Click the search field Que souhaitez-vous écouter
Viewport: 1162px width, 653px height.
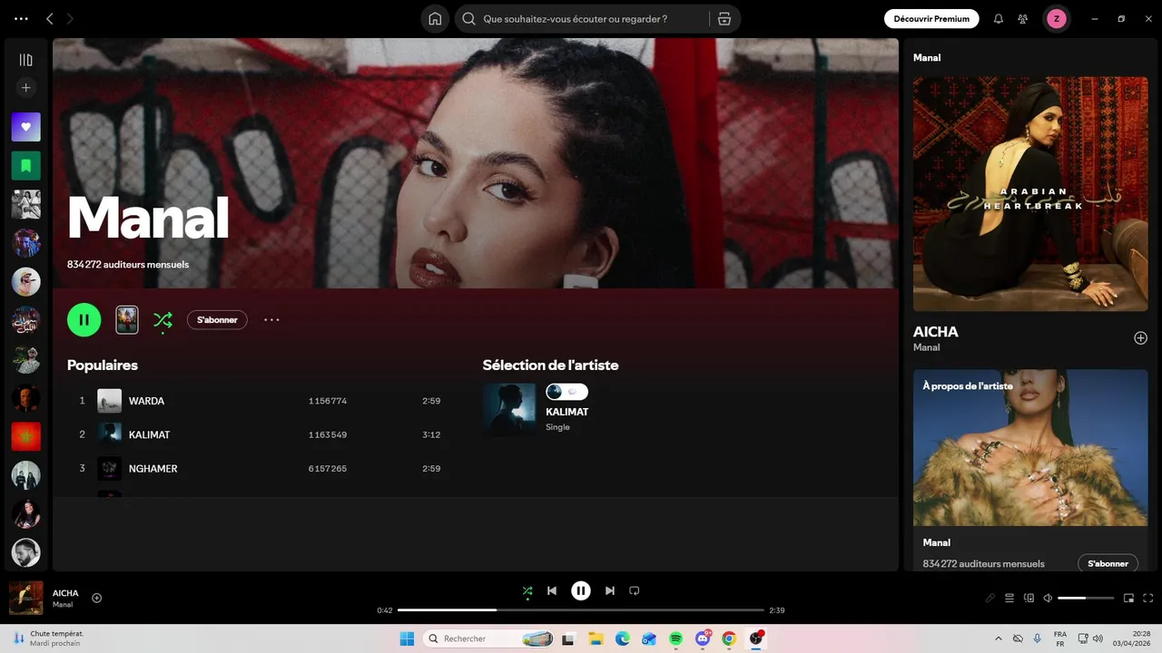(595, 19)
